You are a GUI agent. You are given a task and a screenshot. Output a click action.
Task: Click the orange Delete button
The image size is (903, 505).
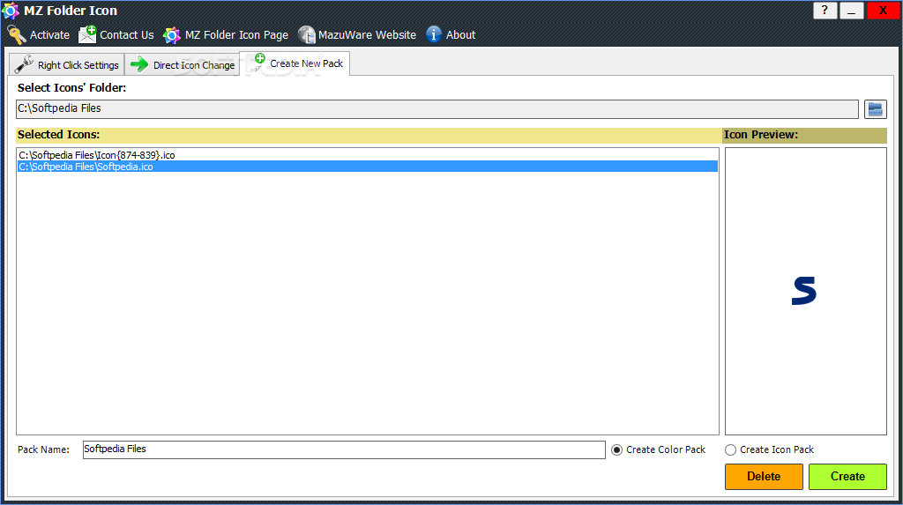(764, 476)
